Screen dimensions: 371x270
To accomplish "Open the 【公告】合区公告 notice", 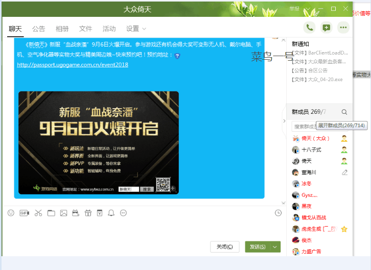I will 310,70.
